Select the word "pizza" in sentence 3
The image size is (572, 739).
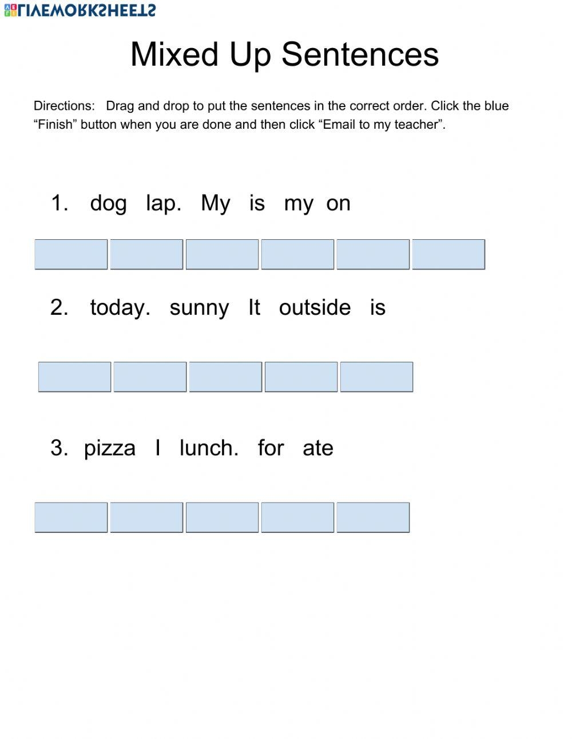coord(110,448)
